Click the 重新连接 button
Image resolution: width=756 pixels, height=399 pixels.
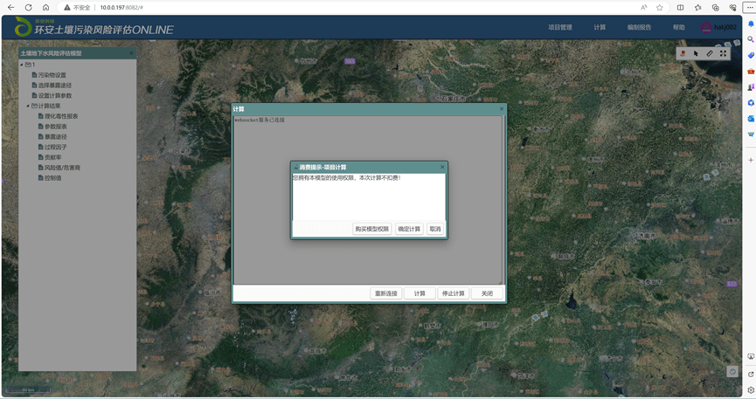385,293
